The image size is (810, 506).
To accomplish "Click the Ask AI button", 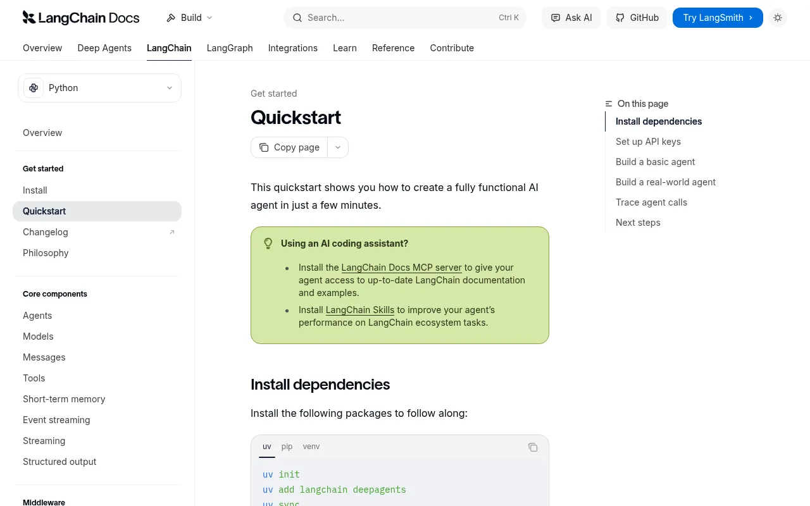I will [x=571, y=18].
